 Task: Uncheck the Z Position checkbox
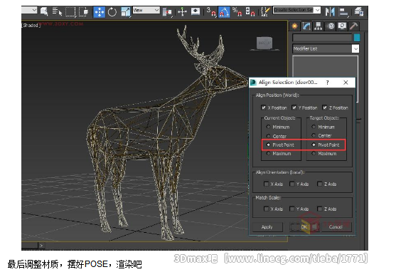tap(325, 108)
